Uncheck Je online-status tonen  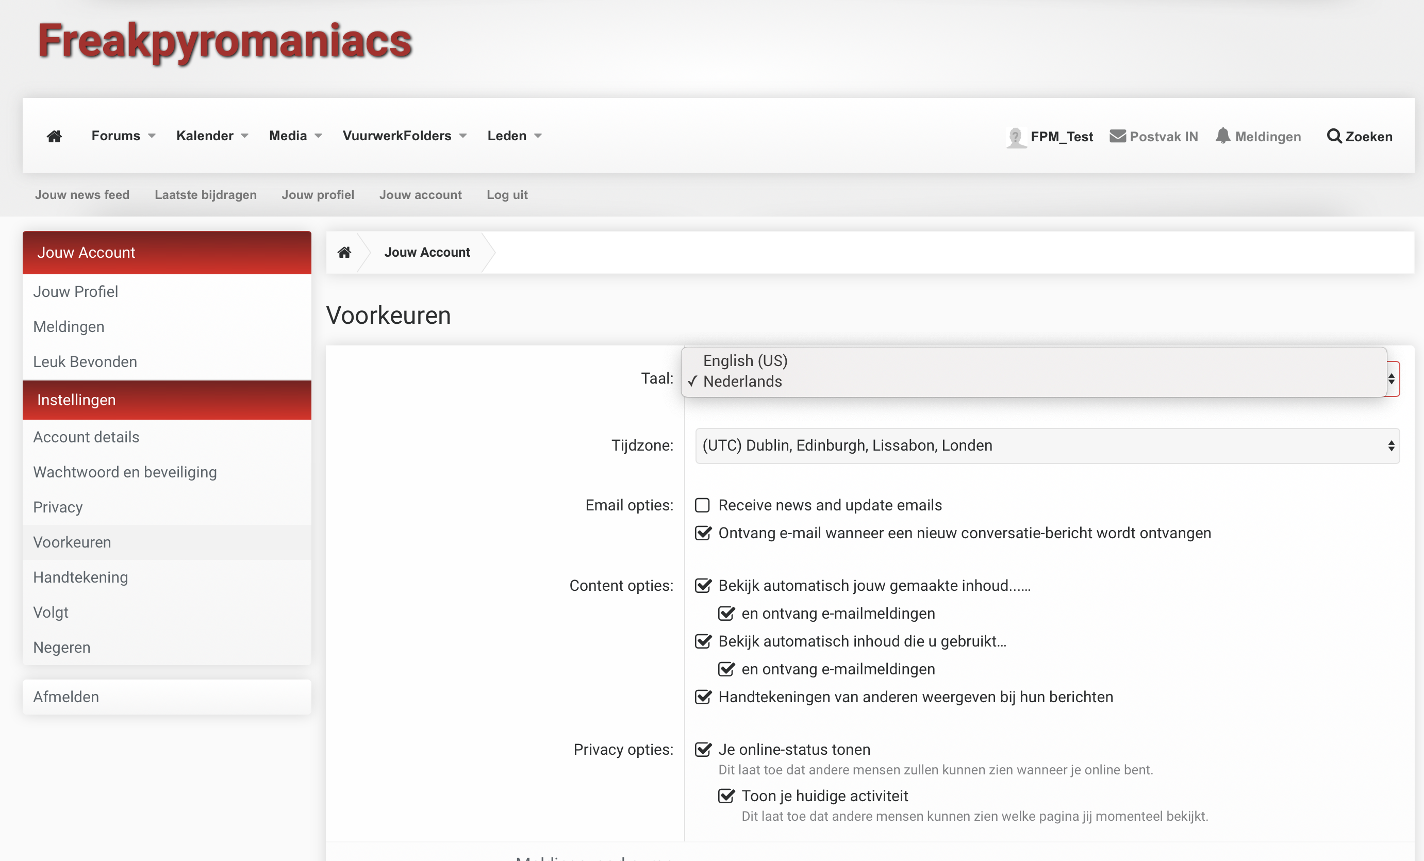tap(703, 750)
